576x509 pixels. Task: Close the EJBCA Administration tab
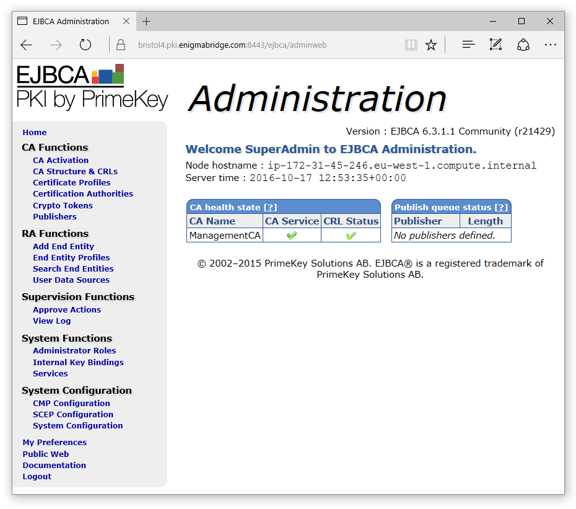point(126,21)
